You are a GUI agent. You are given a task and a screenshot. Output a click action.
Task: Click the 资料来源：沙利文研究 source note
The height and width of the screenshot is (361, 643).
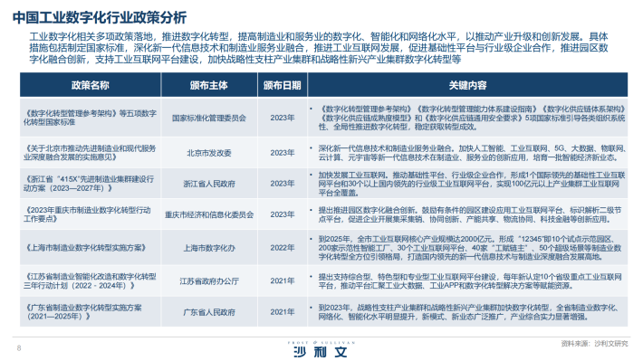pyautogui.click(x=594, y=344)
